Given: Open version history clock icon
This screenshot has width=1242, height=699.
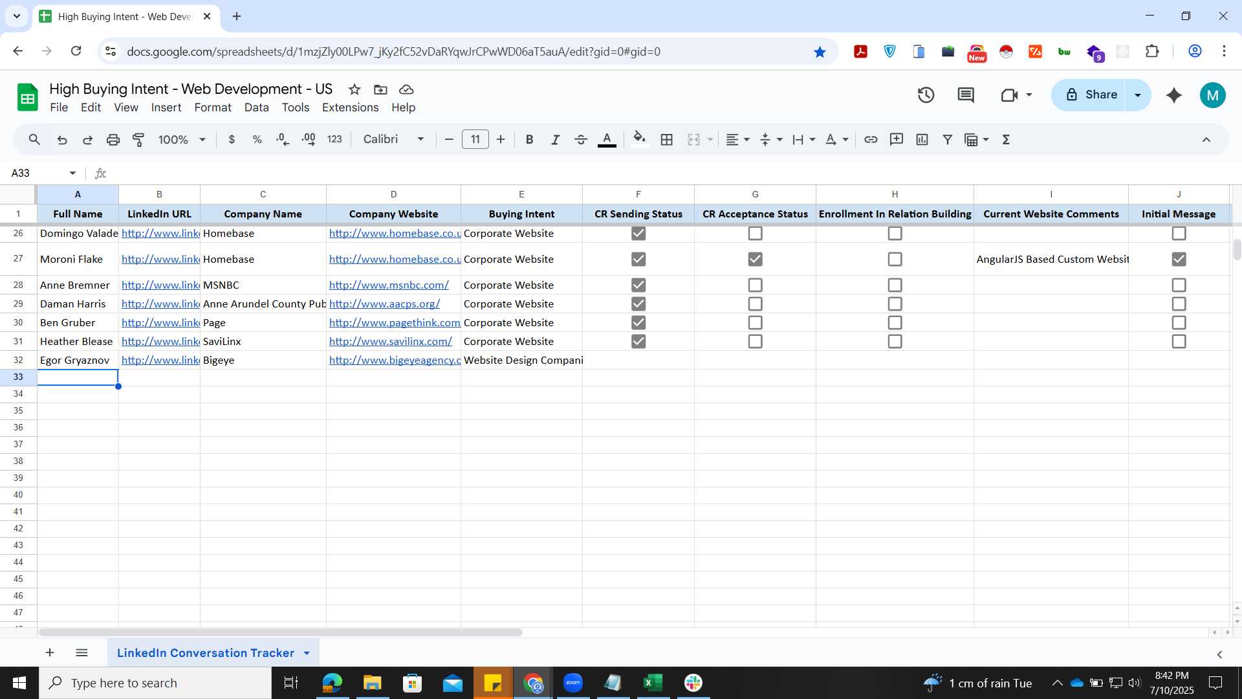Looking at the screenshot, I should pos(926,95).
